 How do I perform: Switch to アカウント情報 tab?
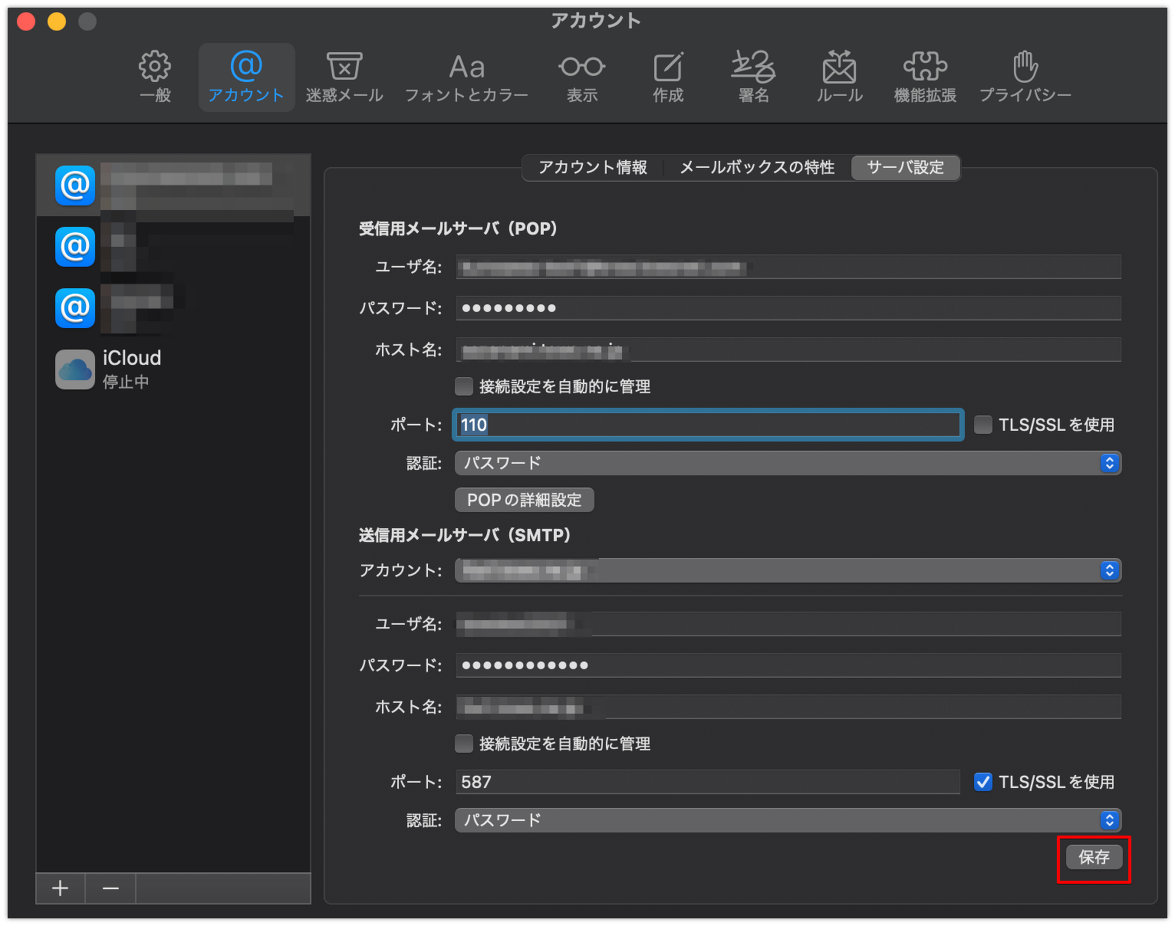592,167
